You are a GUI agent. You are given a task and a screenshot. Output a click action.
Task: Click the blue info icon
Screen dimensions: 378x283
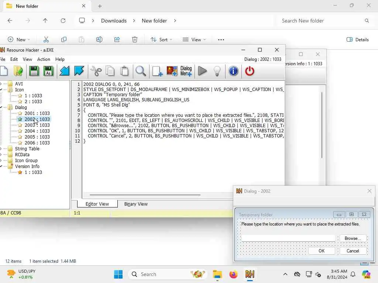[233, 71]
